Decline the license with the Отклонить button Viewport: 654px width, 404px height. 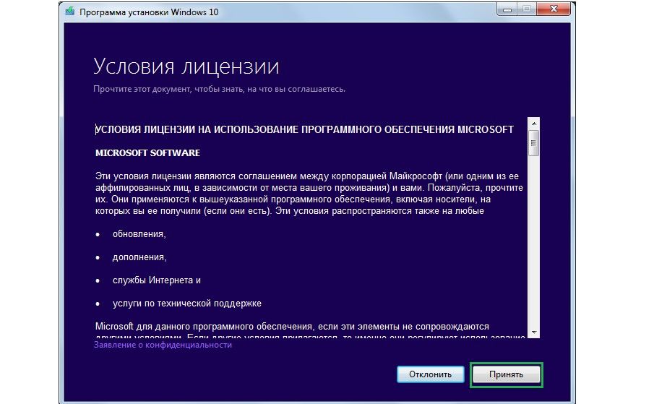click(430, 374)
